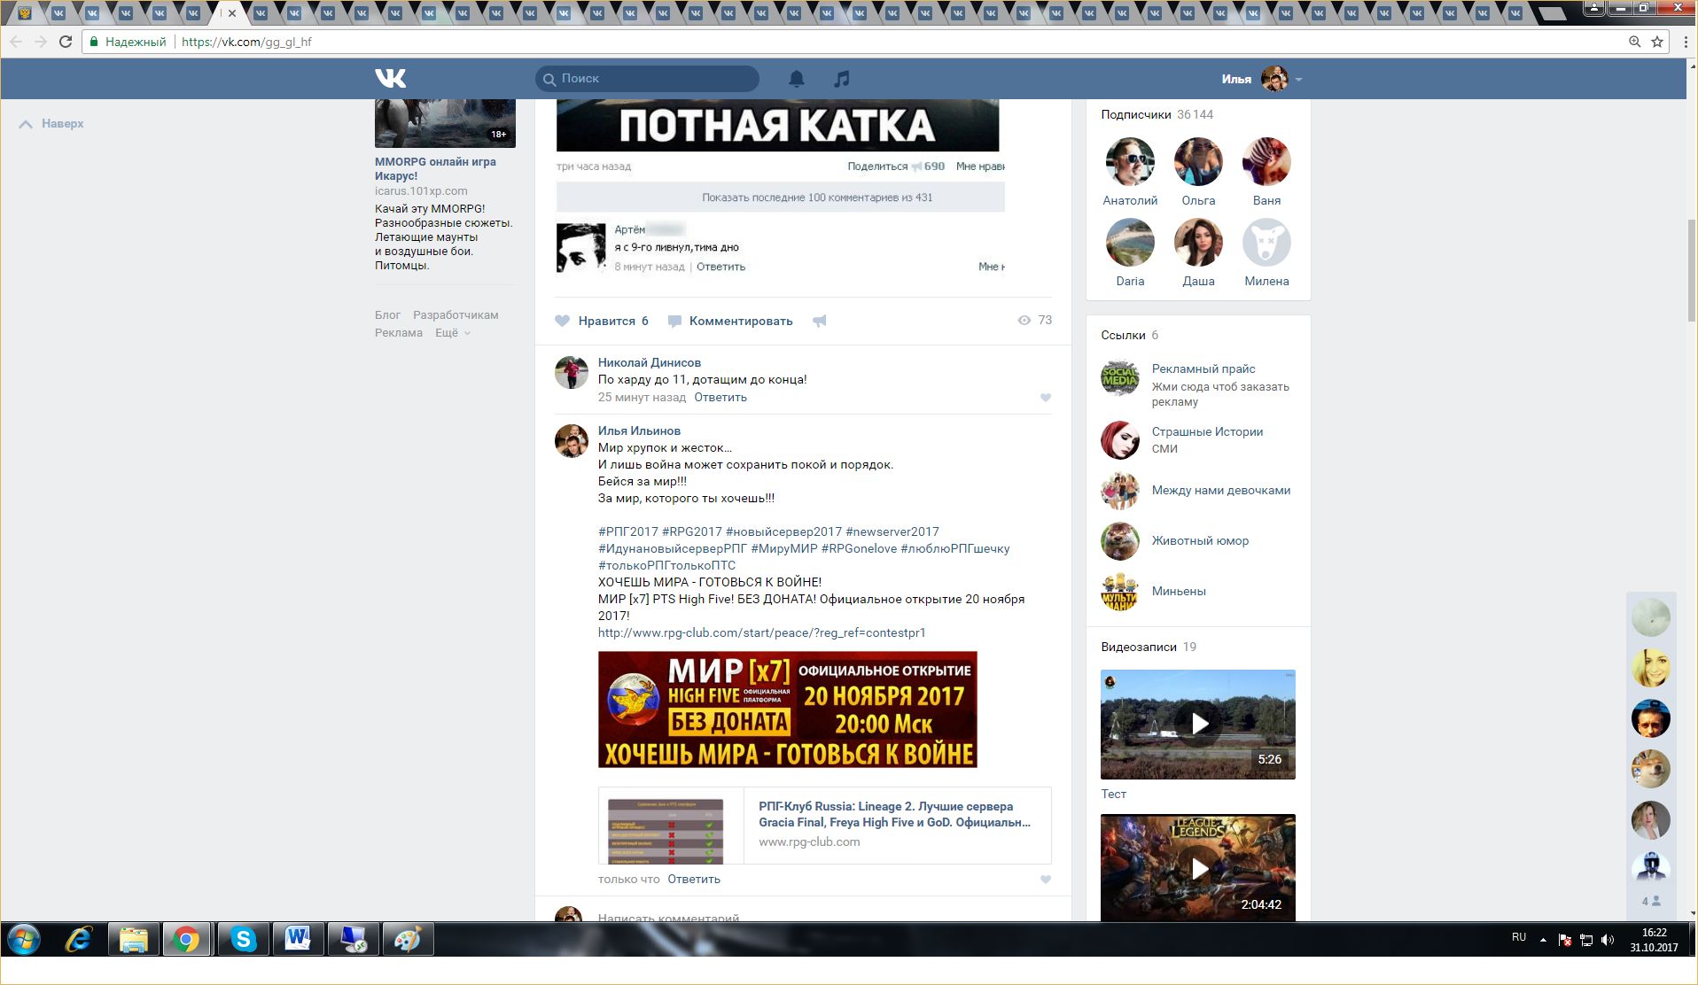Switch to Chrome in taskbar
Screen dimensions: 1698x985
point(187,939)
